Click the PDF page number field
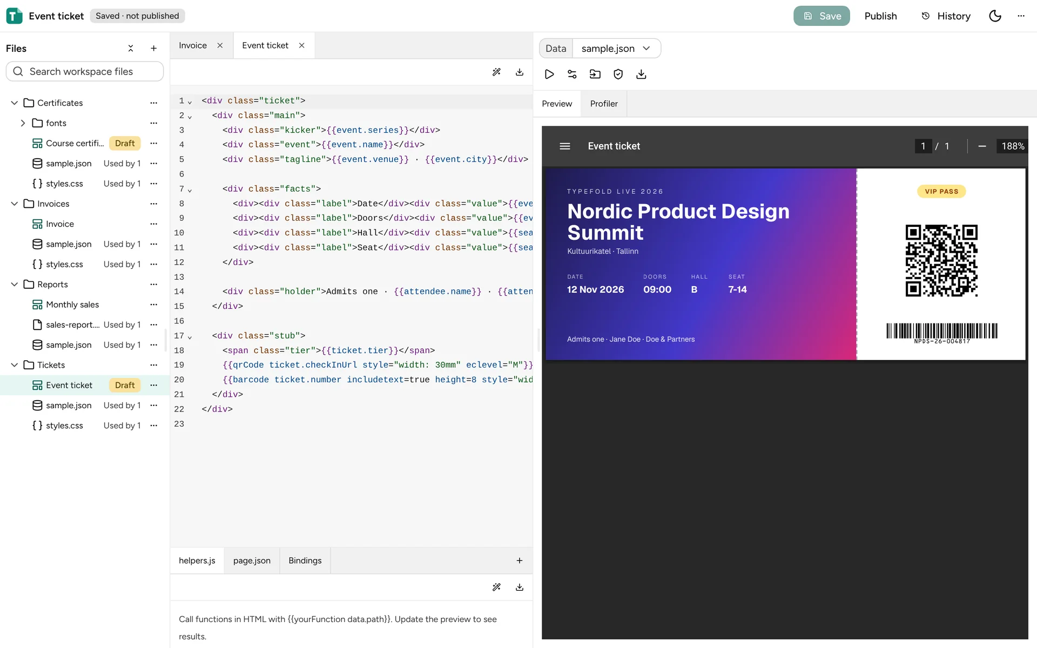The image size is (1037, 648). (923, 146)
